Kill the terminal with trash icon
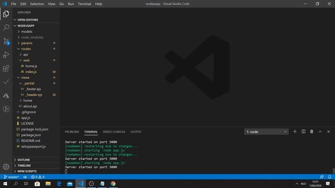 312,132
